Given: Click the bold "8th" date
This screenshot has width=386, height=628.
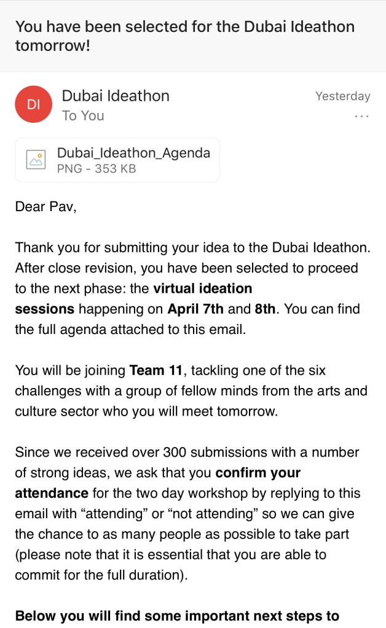Looking at the screenshot, I should tap(266, 308).
